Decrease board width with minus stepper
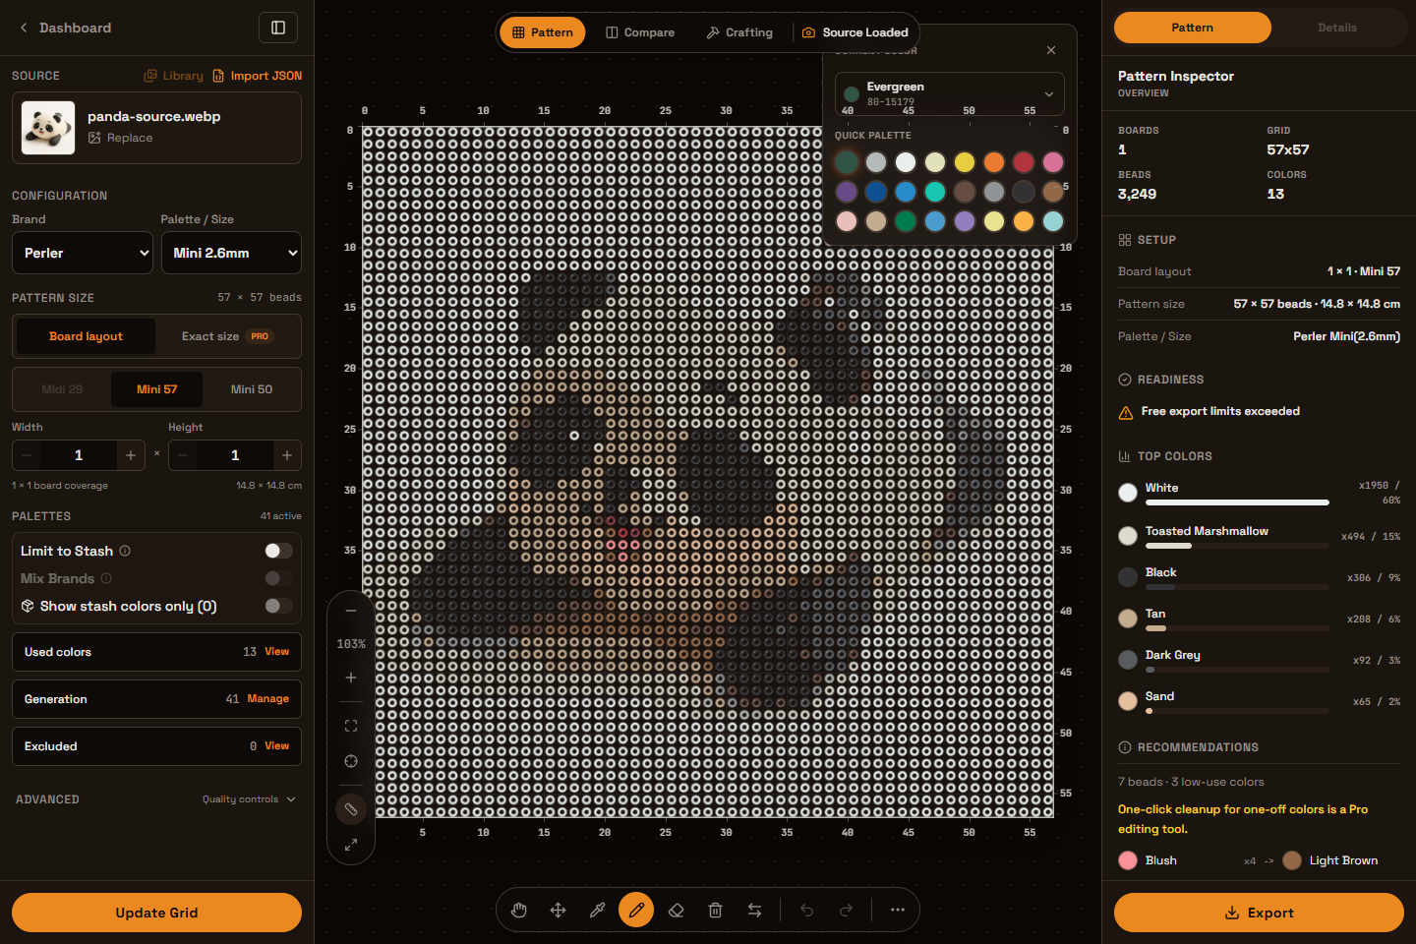 pyautogui.click(x=27, y=455)
